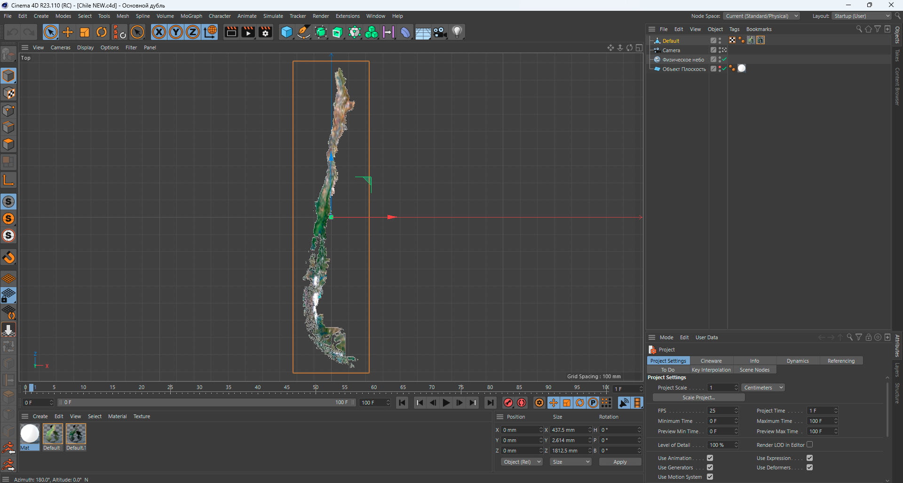Uncheck Use Motion System checkbox
This screenshot has height=483, width=903.
coord(710,477)
